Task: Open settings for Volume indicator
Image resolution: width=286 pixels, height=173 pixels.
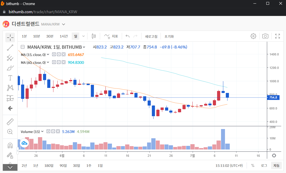Action: pos(53,131)
